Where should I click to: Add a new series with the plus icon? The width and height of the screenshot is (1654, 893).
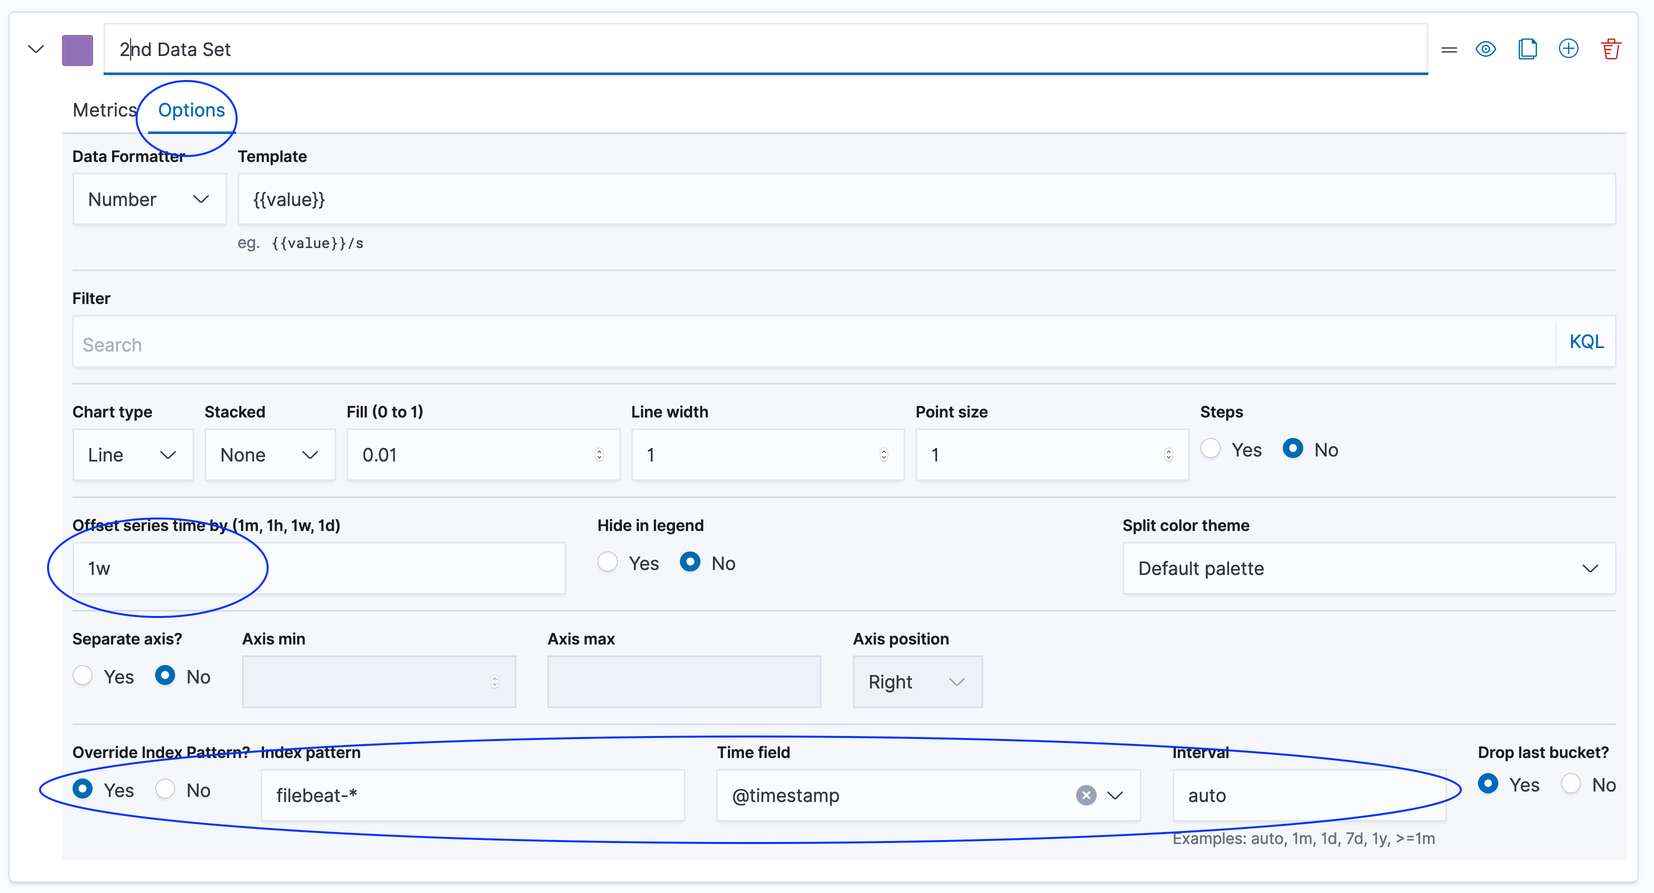[1568, 49]
